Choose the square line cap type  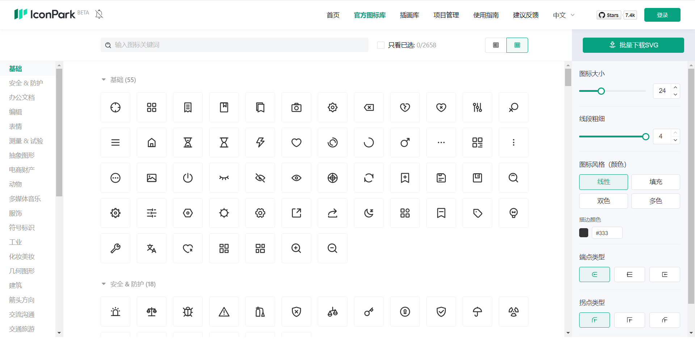point(665,274)
